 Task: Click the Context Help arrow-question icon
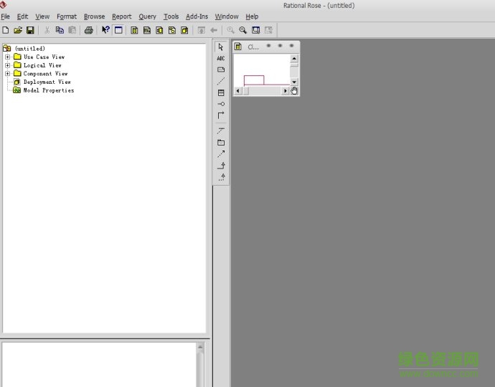105,30
